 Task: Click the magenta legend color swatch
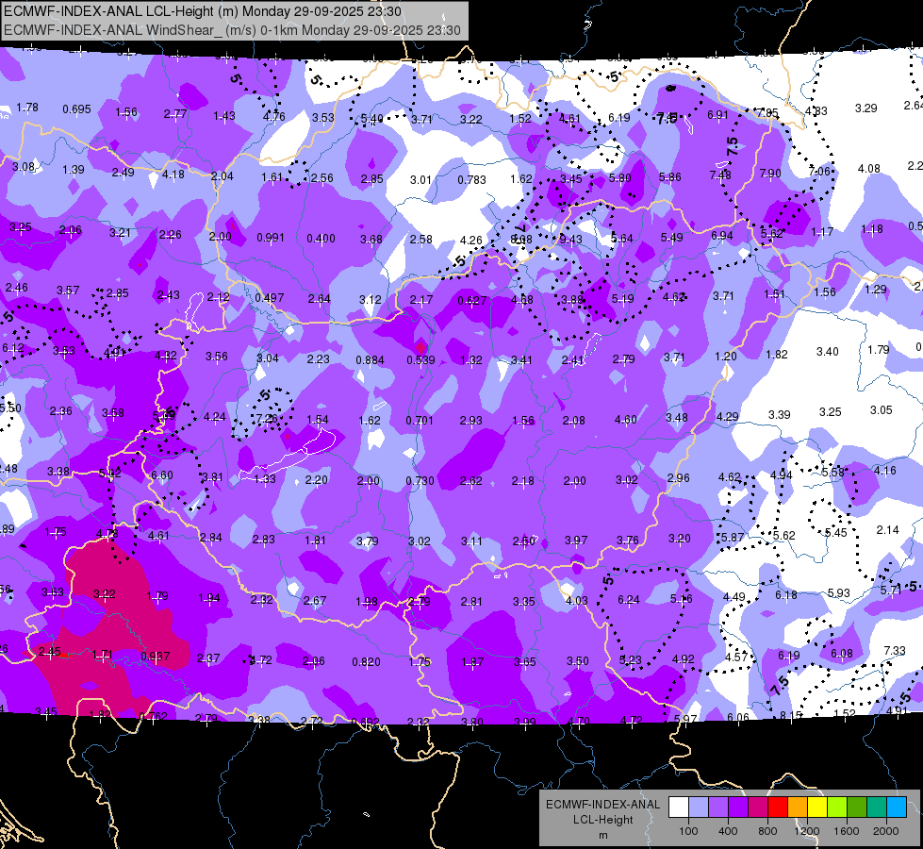pyautogui.click(x=758, y=807)
